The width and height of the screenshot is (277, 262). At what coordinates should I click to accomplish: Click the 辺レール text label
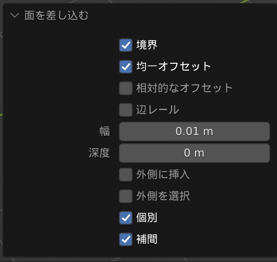158,110
